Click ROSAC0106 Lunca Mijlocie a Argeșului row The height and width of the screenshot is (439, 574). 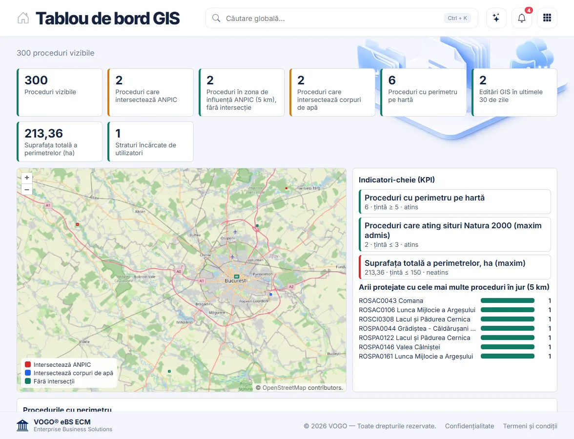455,310
